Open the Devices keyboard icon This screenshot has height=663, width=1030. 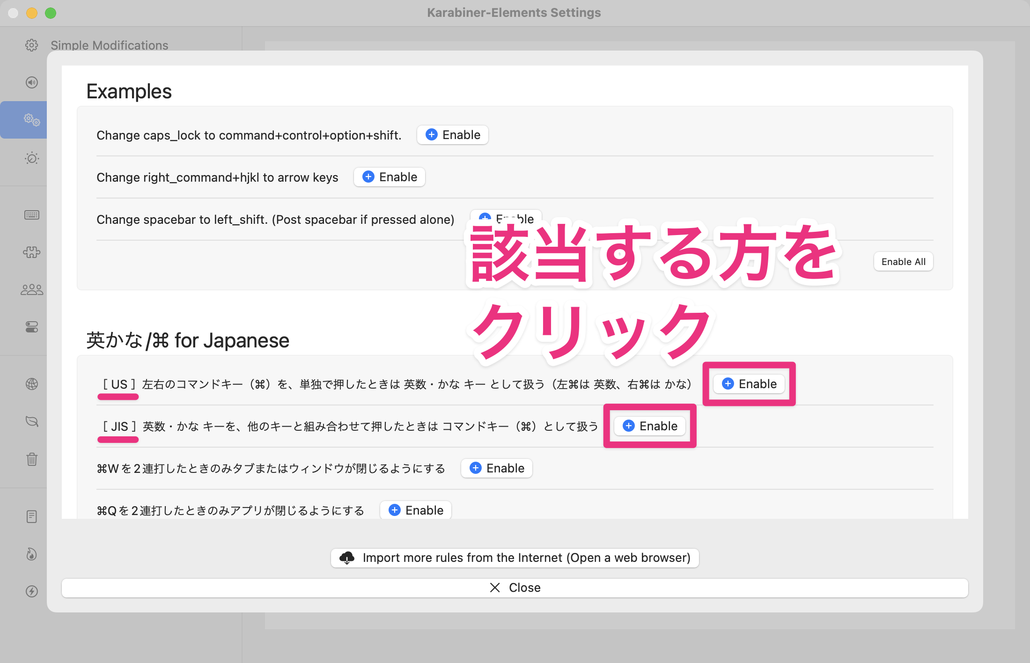tap(31, 215)
